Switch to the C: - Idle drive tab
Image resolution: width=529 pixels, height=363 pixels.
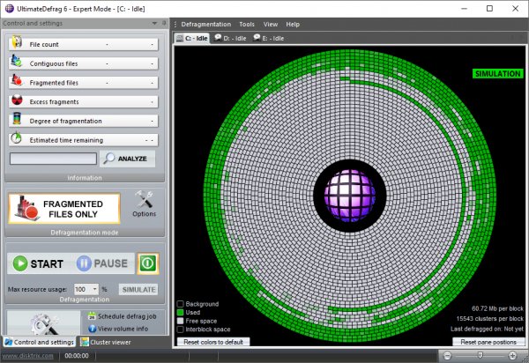tap(192, 38)
